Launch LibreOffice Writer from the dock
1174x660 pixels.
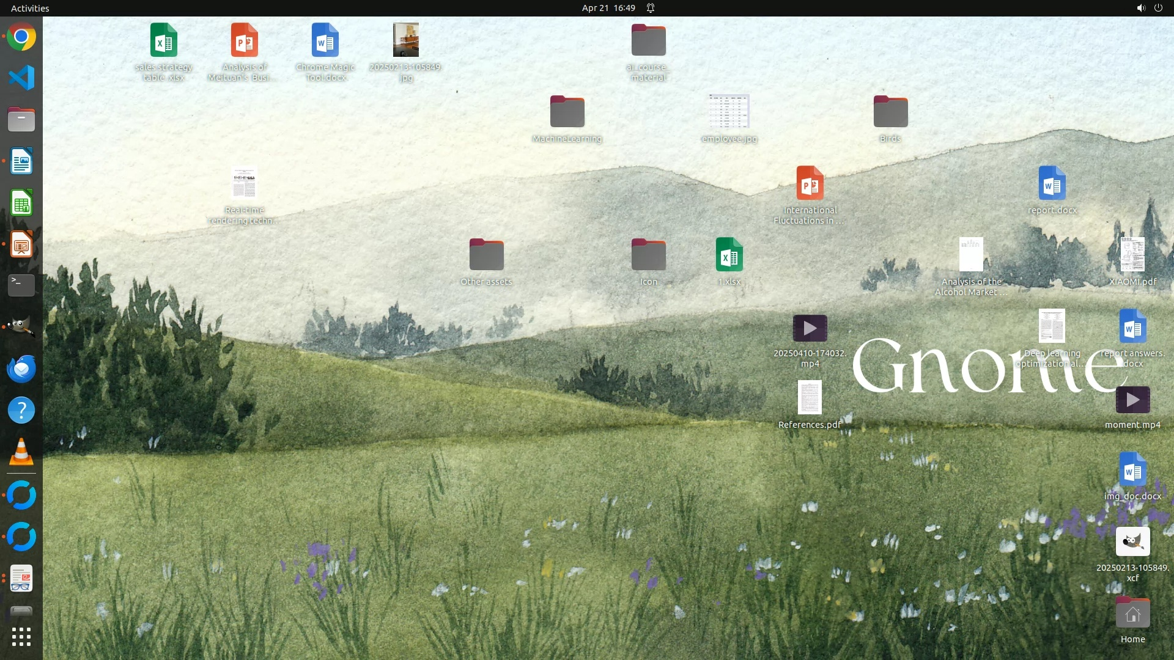[x=21, y=162]
